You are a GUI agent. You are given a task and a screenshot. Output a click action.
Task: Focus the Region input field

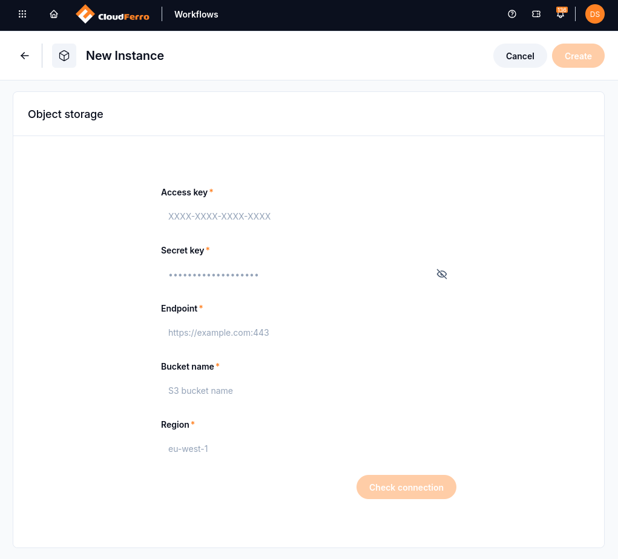[x=309, y=449]
